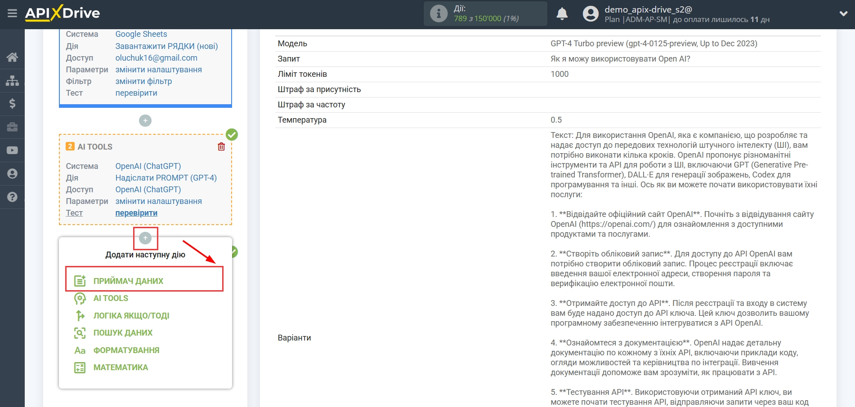The image size is (855, 407).
Task: Click Штраф за частоту label
Action: [x=311, y=105]
